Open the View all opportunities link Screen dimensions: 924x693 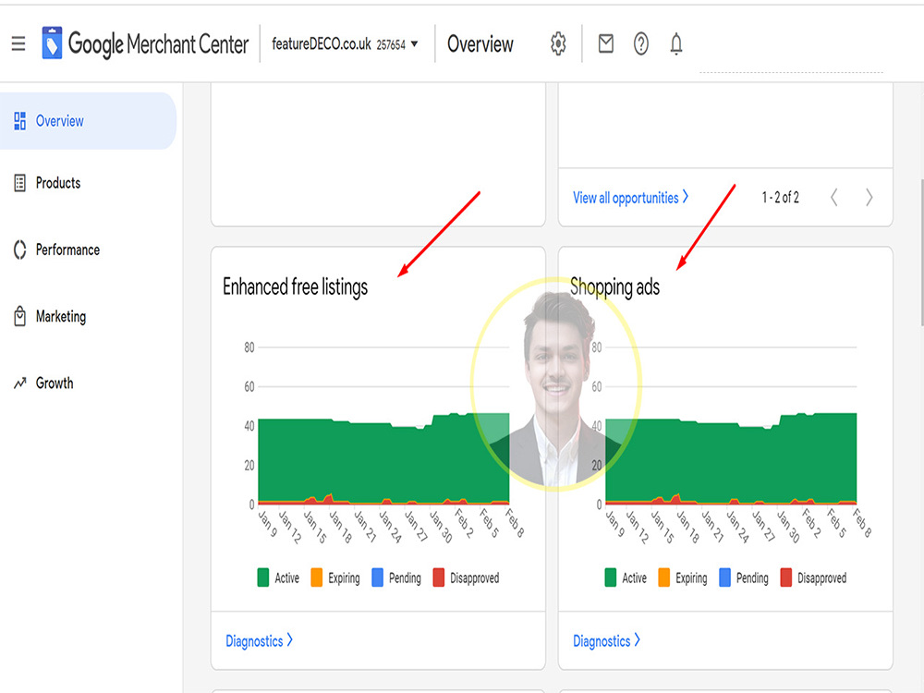630,198
